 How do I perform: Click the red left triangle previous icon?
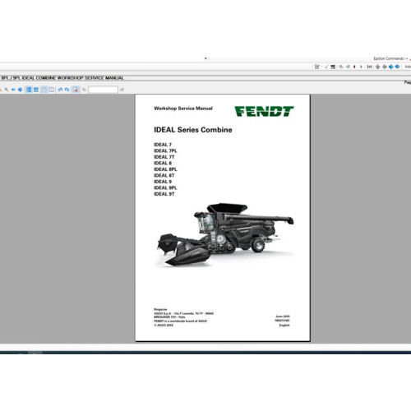click(x=354, y=67)
